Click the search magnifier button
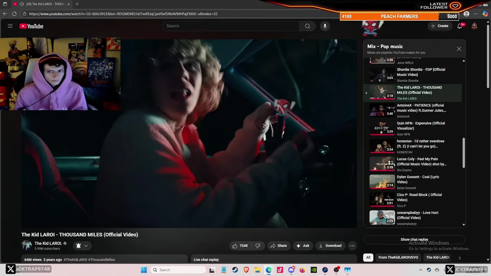The image size is (491, 276). pyautogui.click(x=307, y=26)
